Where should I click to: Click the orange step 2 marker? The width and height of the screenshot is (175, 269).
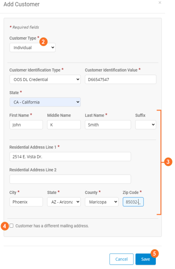coord(44,42)
